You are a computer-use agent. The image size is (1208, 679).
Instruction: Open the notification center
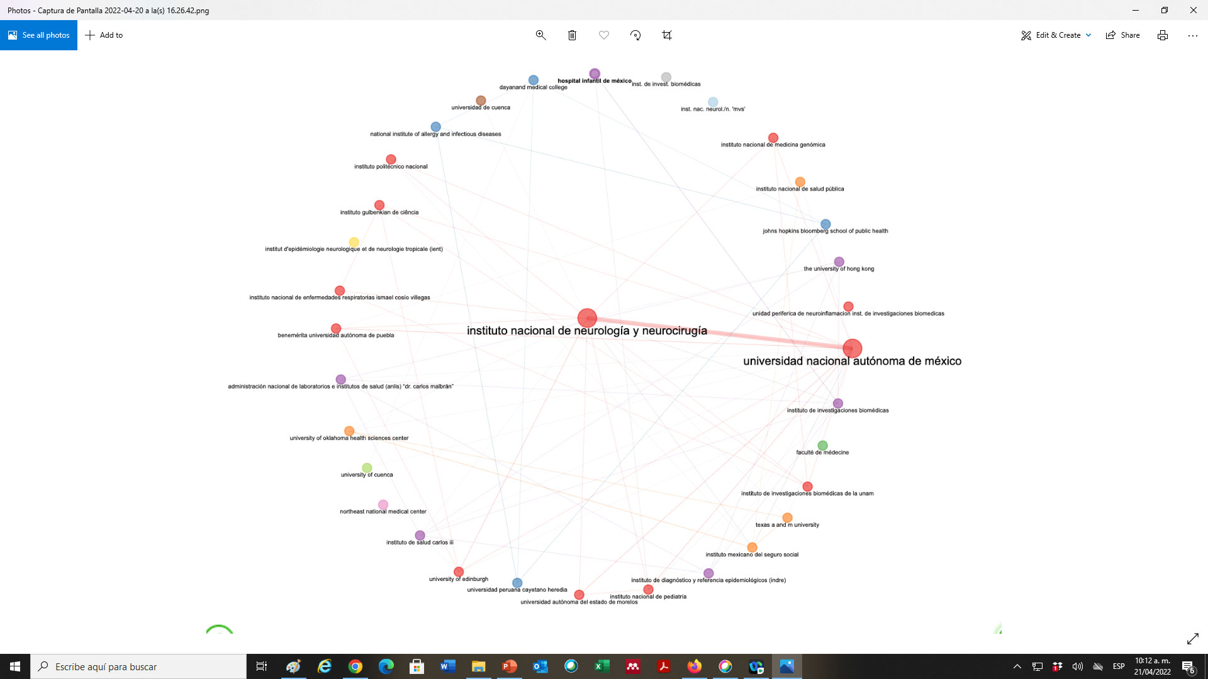[x=1188, y=666]
